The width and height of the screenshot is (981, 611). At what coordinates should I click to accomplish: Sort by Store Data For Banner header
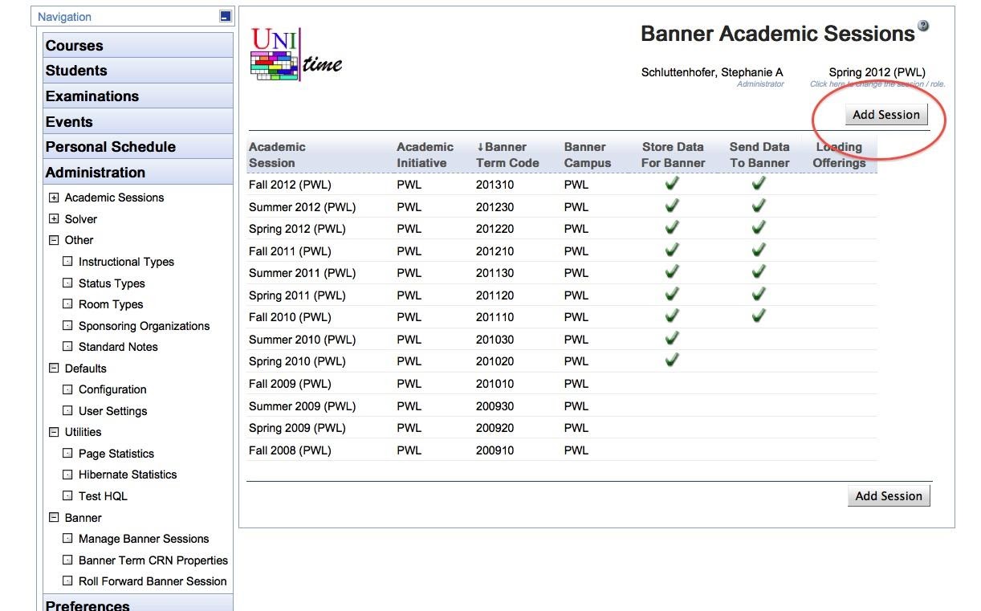(673, 155)
